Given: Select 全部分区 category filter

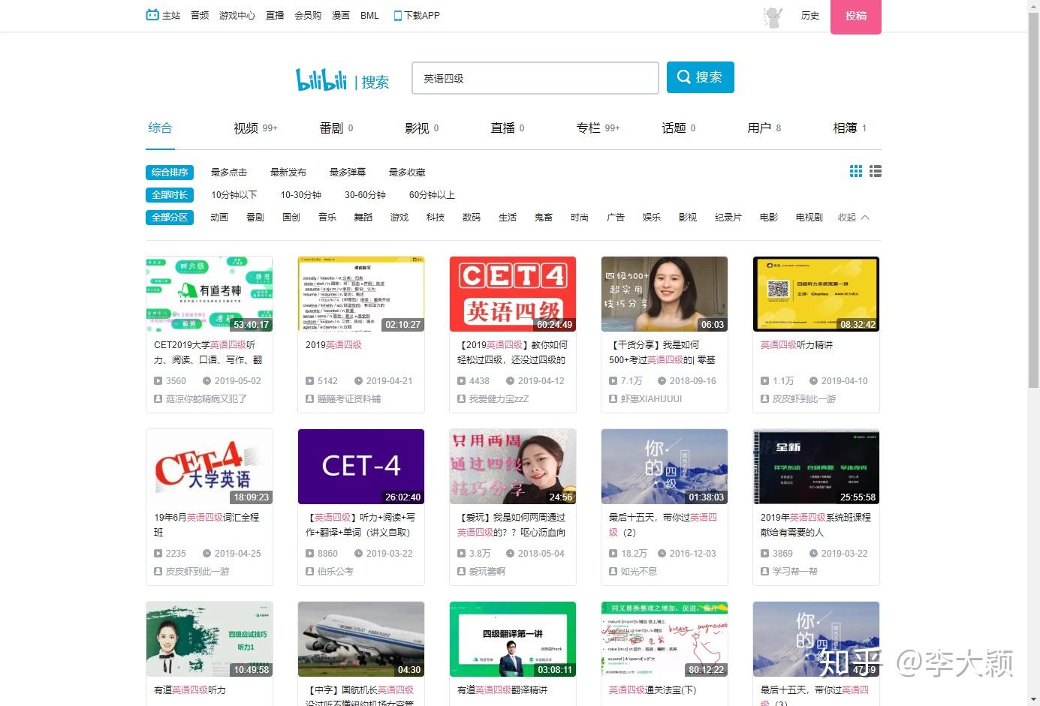Looking at the screenshot, I should tap(170, 218).
